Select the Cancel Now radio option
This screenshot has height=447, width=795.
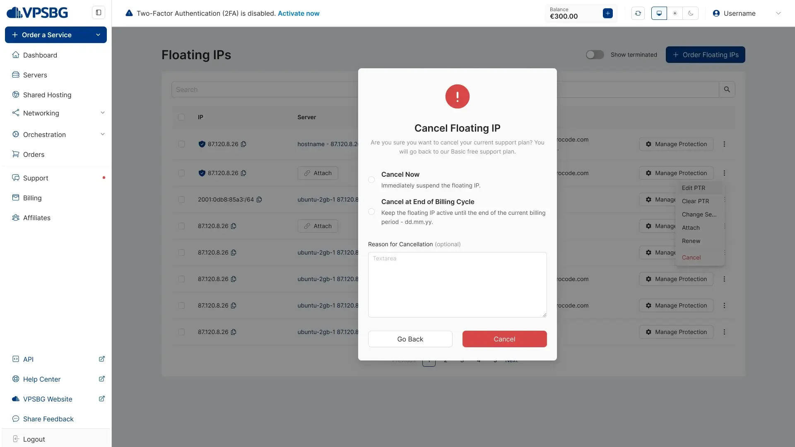point(371,180)
